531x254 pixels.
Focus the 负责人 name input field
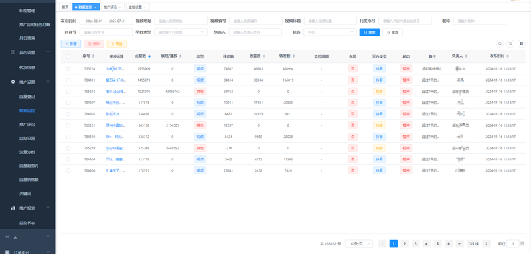coord(256,32)
